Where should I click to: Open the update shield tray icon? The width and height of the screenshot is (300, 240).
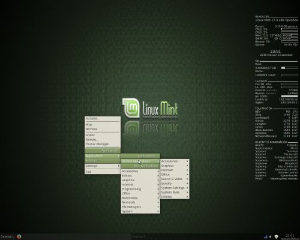[x=276, y=237]
